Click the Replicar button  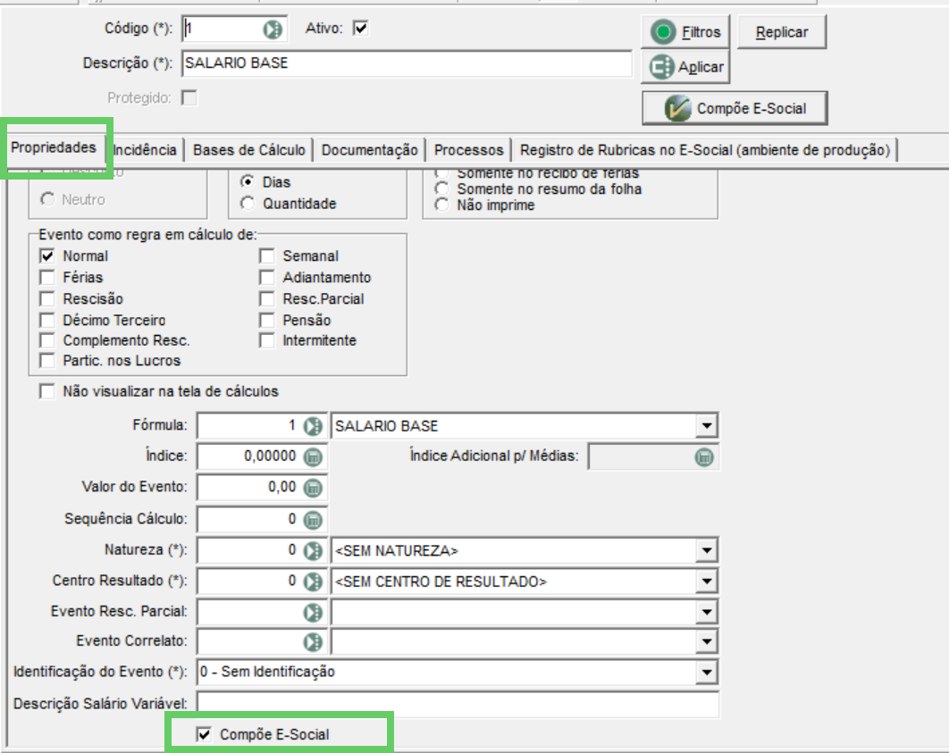pyautogui.click(x=781, y=32)
